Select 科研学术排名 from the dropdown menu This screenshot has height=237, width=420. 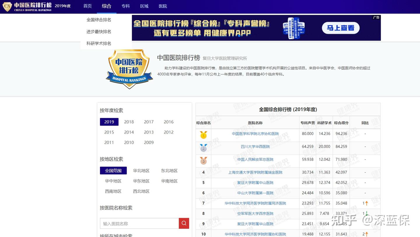click(99, 43)
